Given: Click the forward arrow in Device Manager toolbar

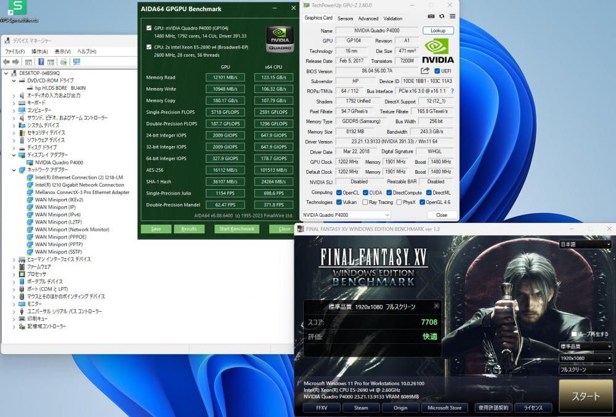Looking at the screenshot, I should pyautogui.click(x=15, y=62).
